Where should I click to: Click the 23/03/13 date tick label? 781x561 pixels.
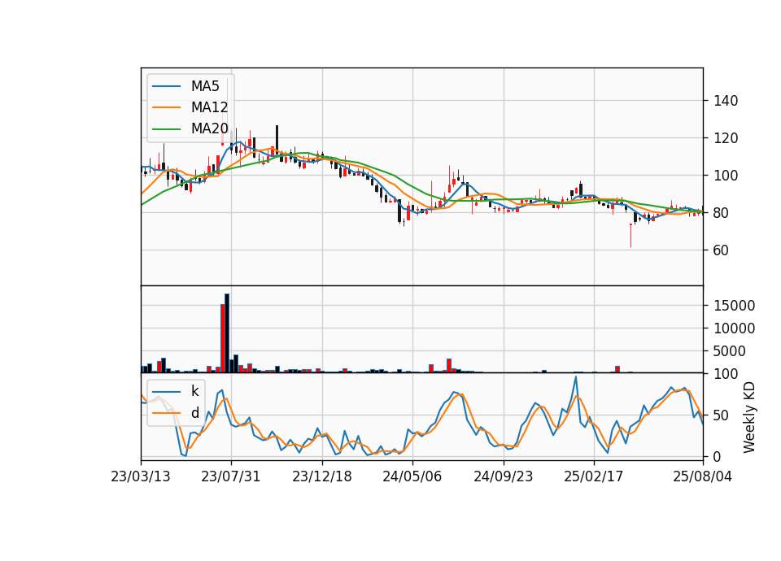pyautogui.click(x=141, y=476)
